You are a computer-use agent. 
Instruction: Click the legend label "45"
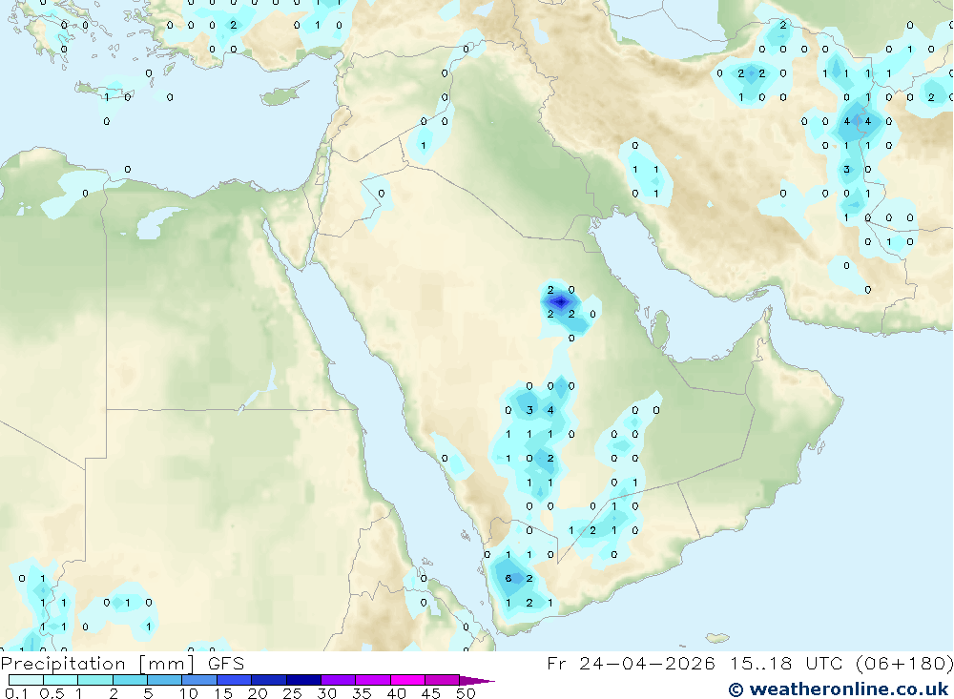[431, 693]
